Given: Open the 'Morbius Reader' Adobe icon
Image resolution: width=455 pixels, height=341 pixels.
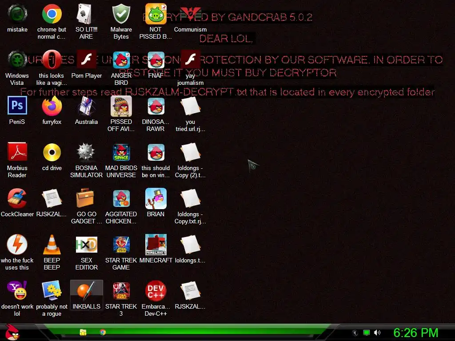Looking at the screenshot, I should pos(17,152).
